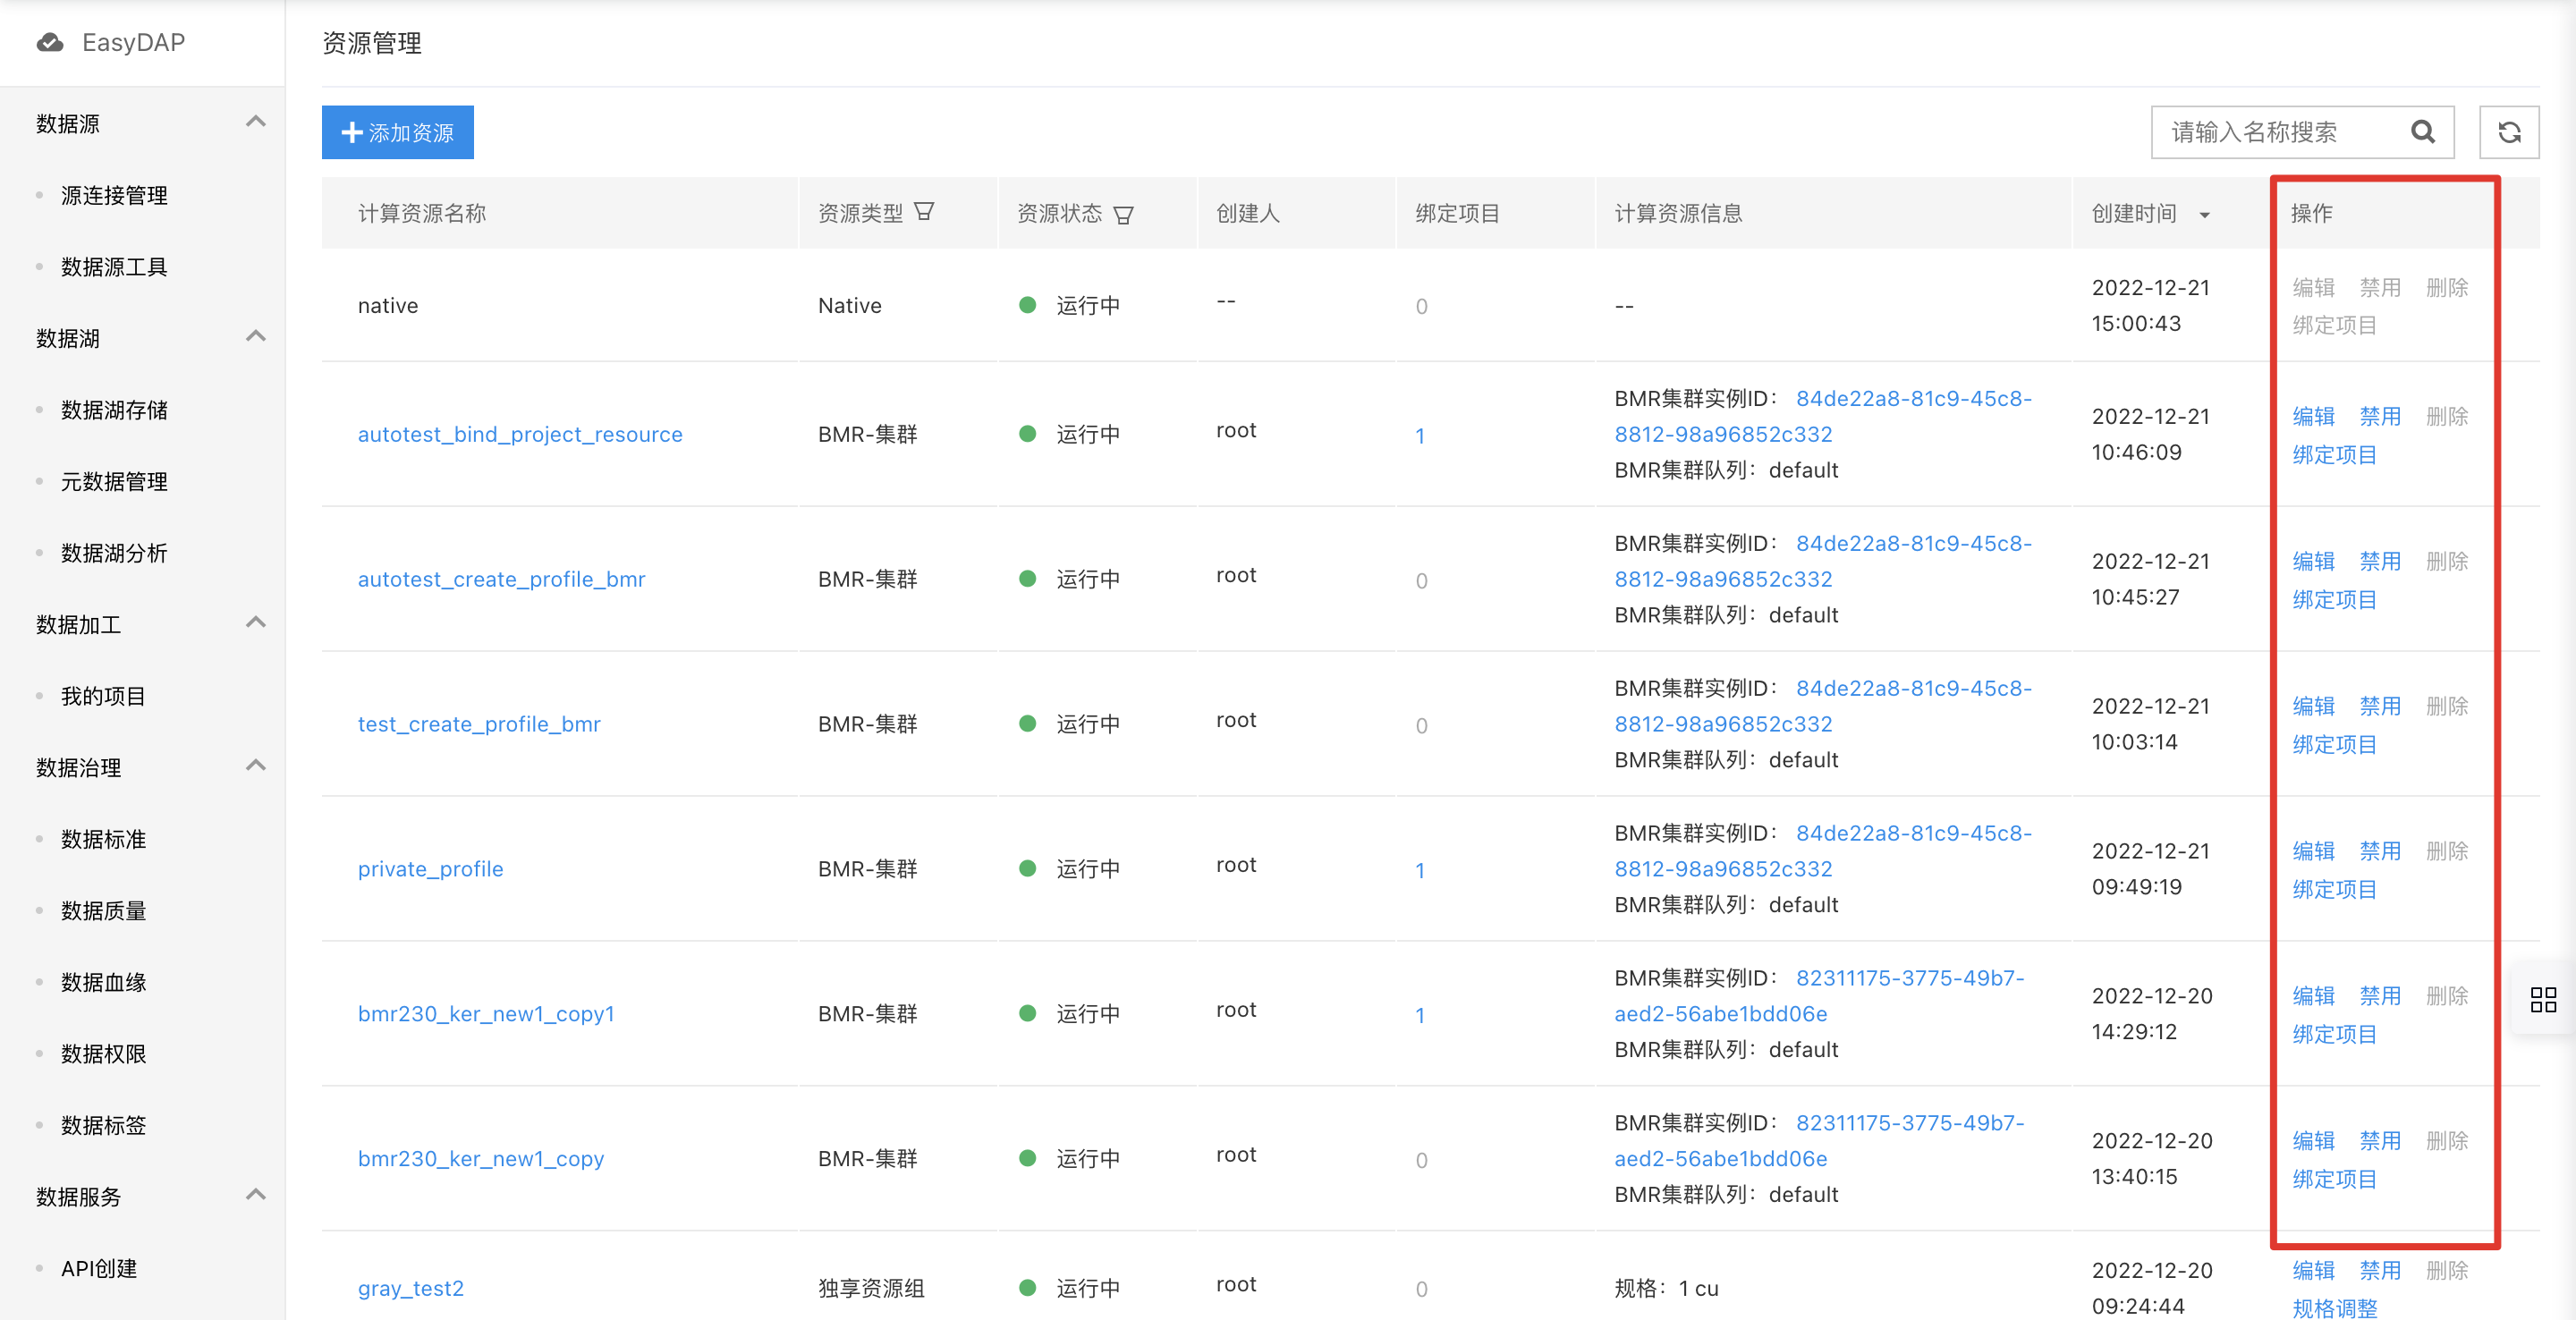The height and width of the screenshot is (1320, 2576).
Task: Open the 资源状态 filter funnel icon
Action: pos(1123,214)
